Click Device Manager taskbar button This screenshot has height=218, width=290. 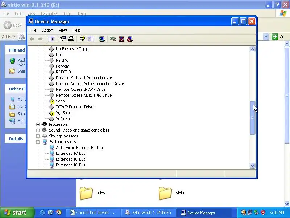[x=204, y=213]
